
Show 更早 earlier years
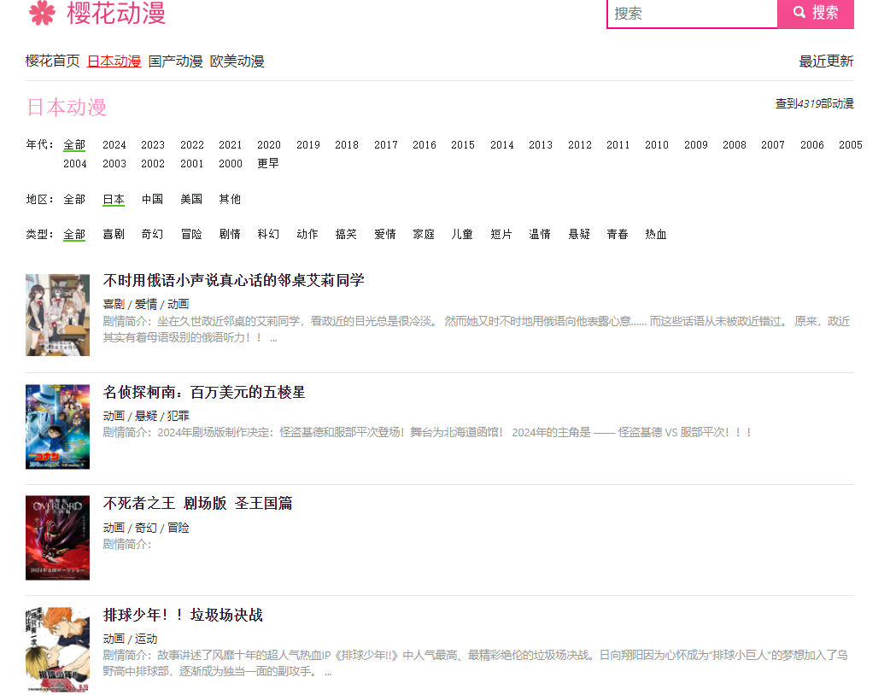(x=269, y=163)
